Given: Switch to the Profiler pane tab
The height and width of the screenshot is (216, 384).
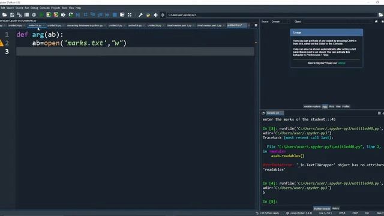Looking at the screenshot, I should click(x=346, y=107).
